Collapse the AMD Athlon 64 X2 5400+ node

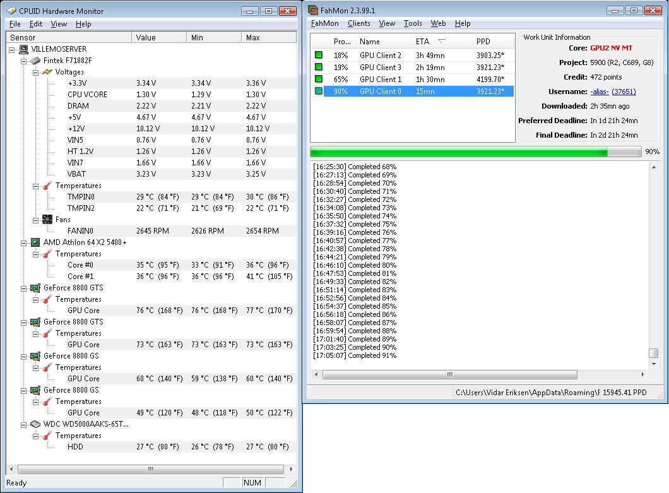tap(24, 243)
